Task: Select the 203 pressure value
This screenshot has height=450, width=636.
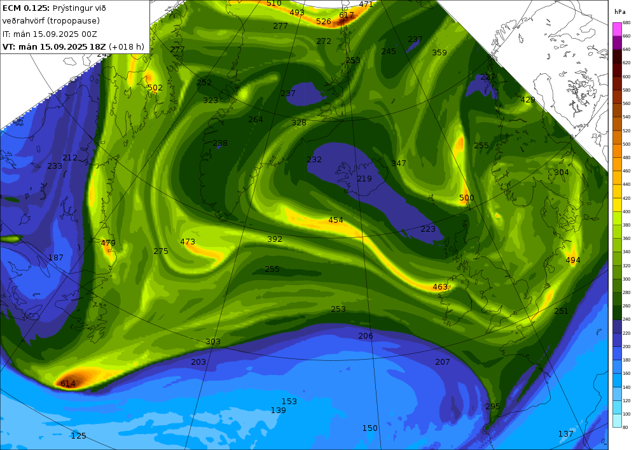Action: [198, 362]
